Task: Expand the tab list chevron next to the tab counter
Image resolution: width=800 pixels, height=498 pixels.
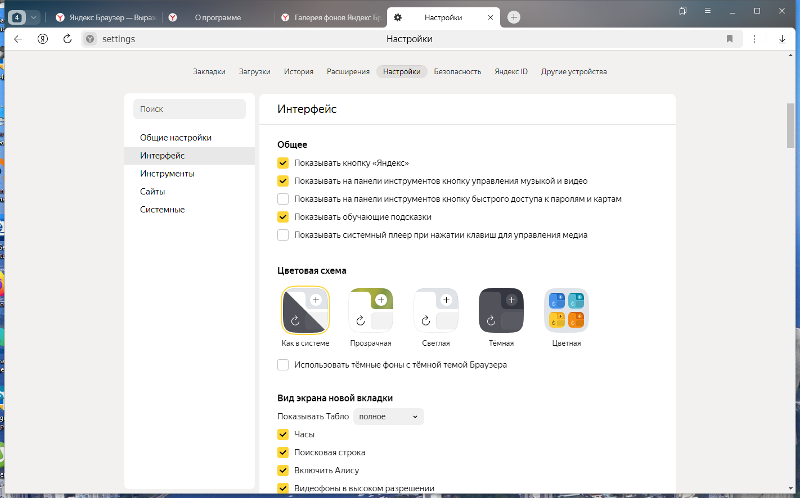Action: pos(34,17)
